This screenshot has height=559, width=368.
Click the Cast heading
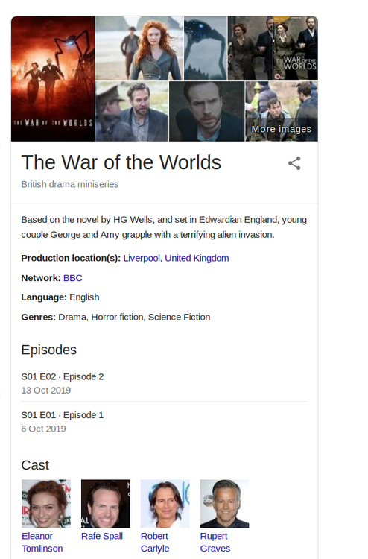point(35,465)
